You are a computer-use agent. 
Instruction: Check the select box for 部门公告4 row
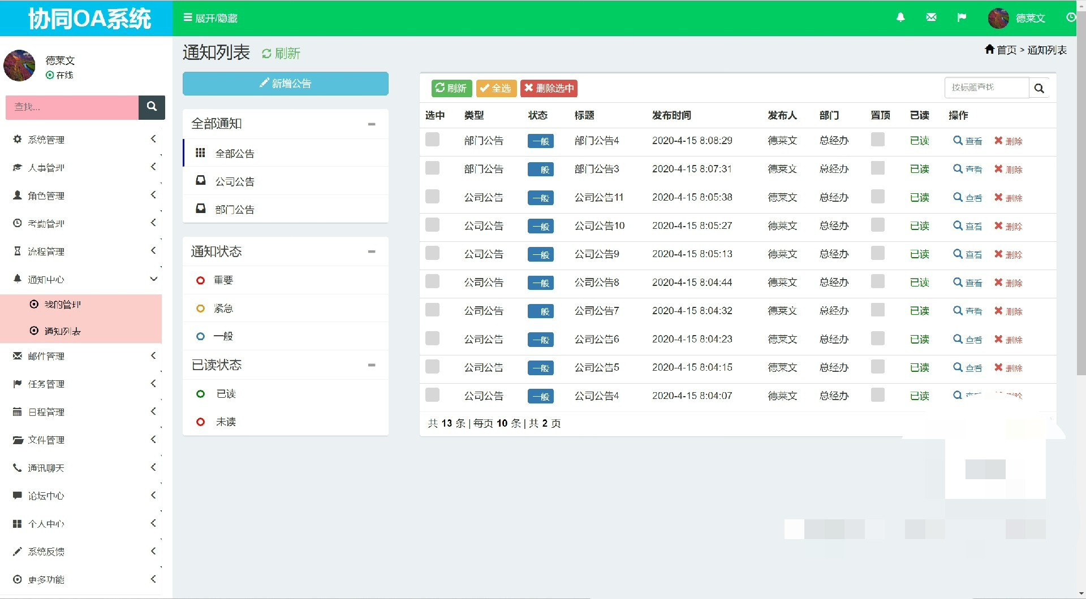pos(432,140)
